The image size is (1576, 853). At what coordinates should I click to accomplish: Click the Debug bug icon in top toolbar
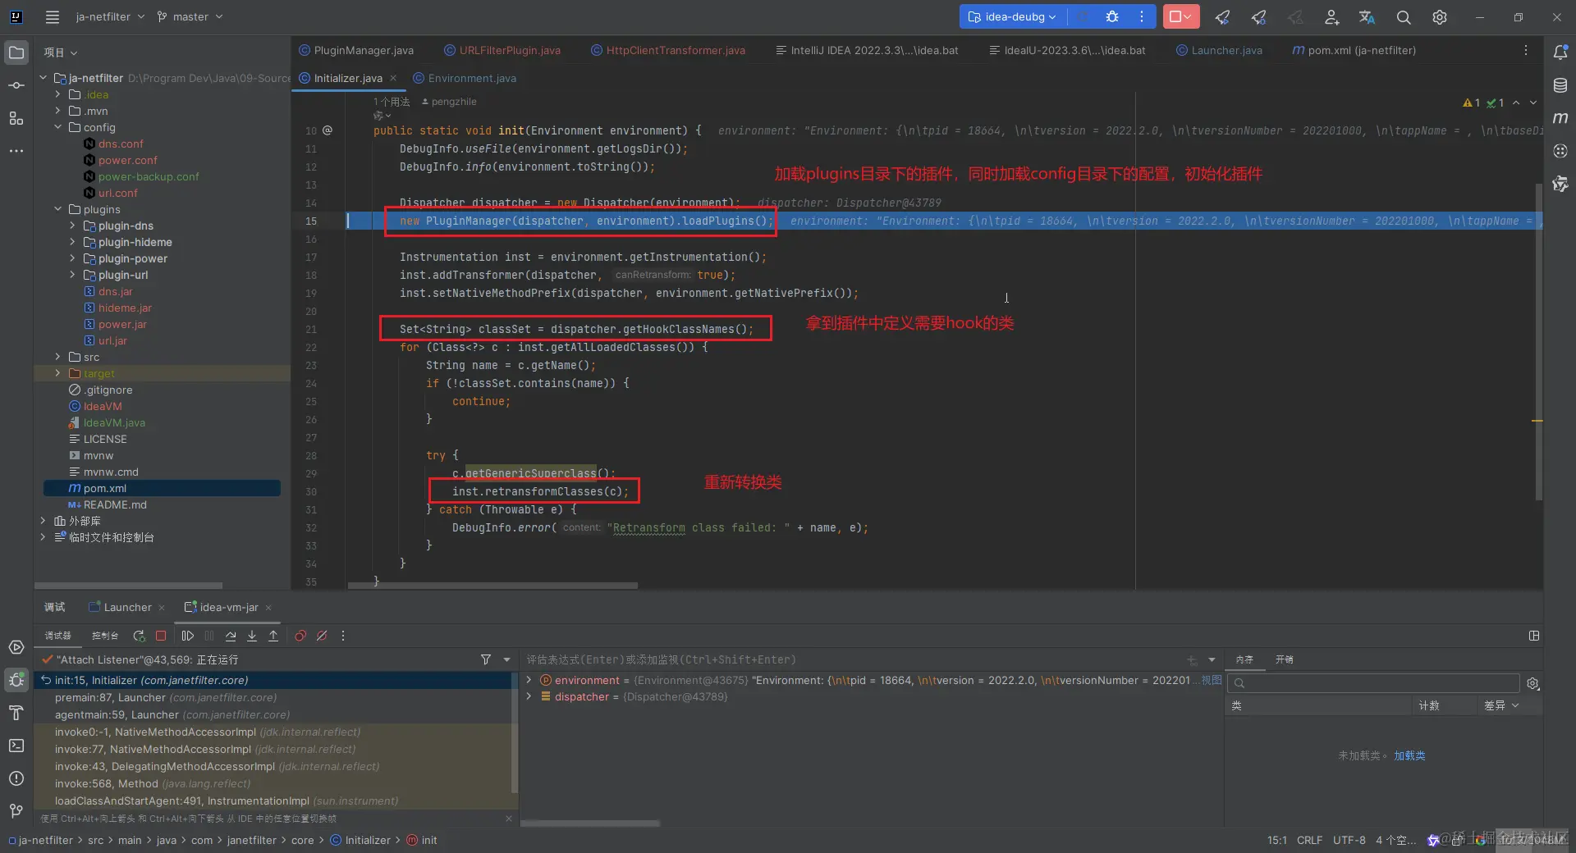tap(1112, 16)
